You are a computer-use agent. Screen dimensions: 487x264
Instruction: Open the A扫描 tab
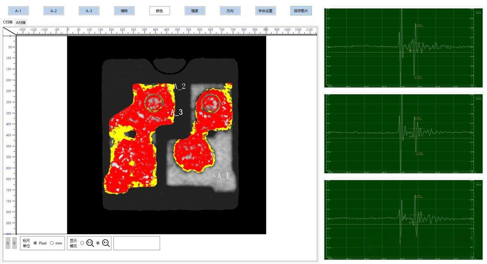coord(21,22)
